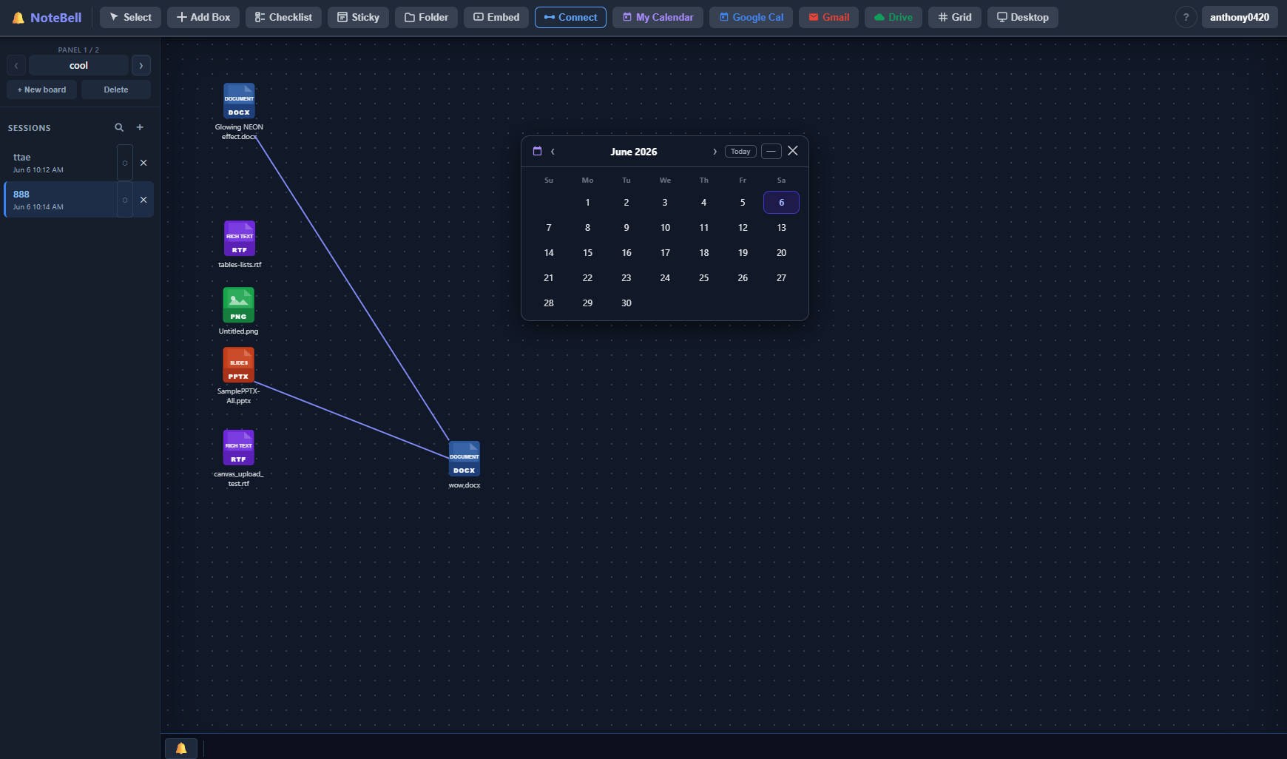
Task: Select the canvas_upload_test.rtf file icon
Action: [238, 448]
